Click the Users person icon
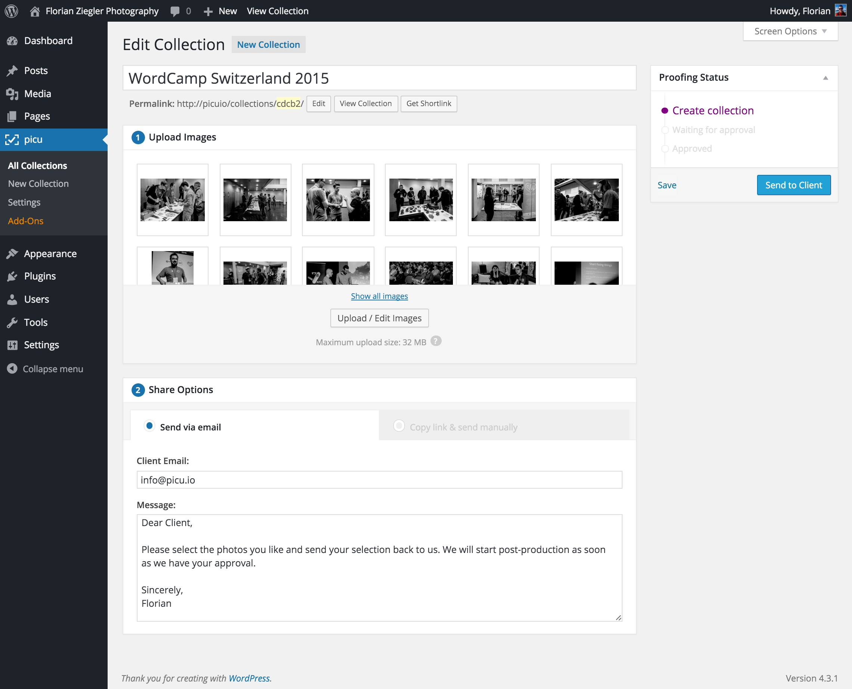The width and height of the screenshot is (852, 689). coord(12,299)
